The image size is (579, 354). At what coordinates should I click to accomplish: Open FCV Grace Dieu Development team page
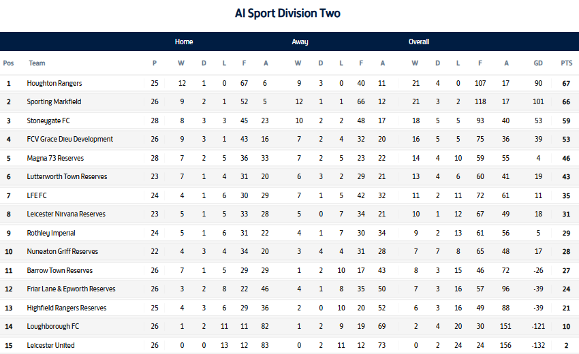(x=69, y=139)
